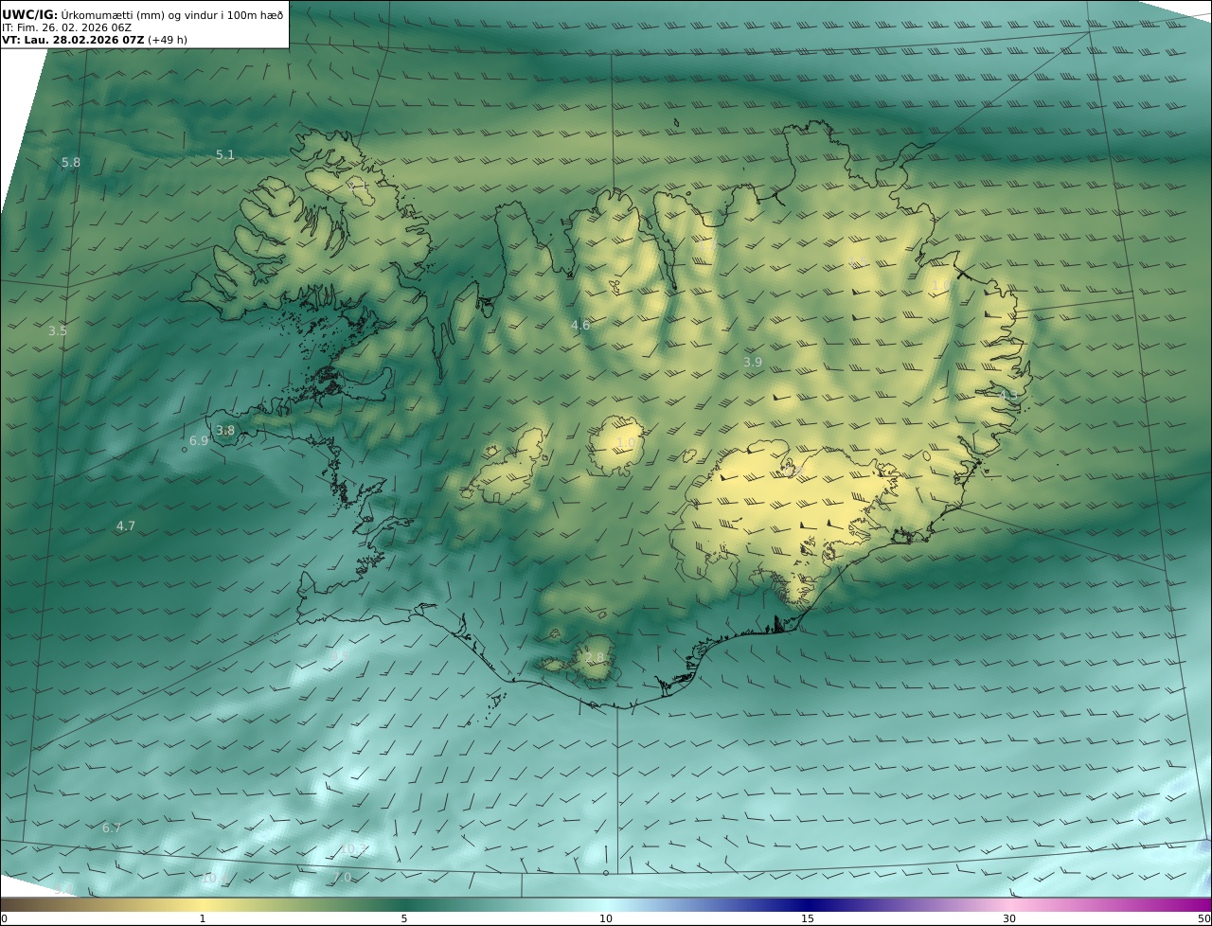Click the 3.5 value near west edge

tap(58, 331)
